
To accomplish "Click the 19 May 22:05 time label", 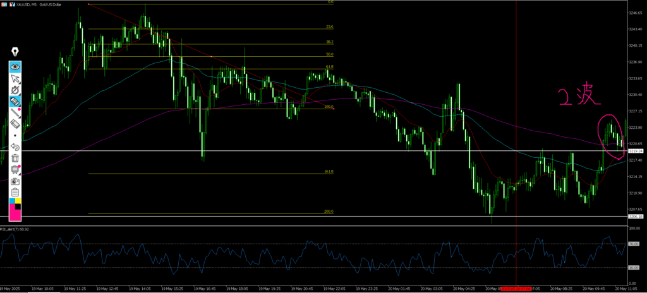I will tap(334, 289).
